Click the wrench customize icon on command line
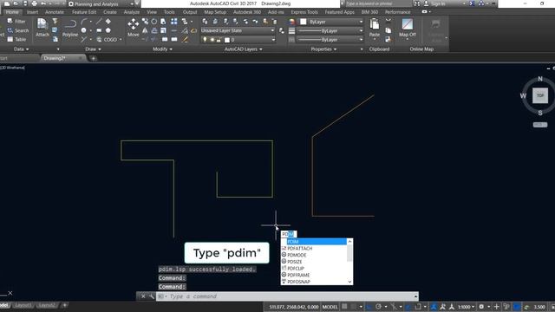This screenshot has height=312, width=555. click(152, 296)
